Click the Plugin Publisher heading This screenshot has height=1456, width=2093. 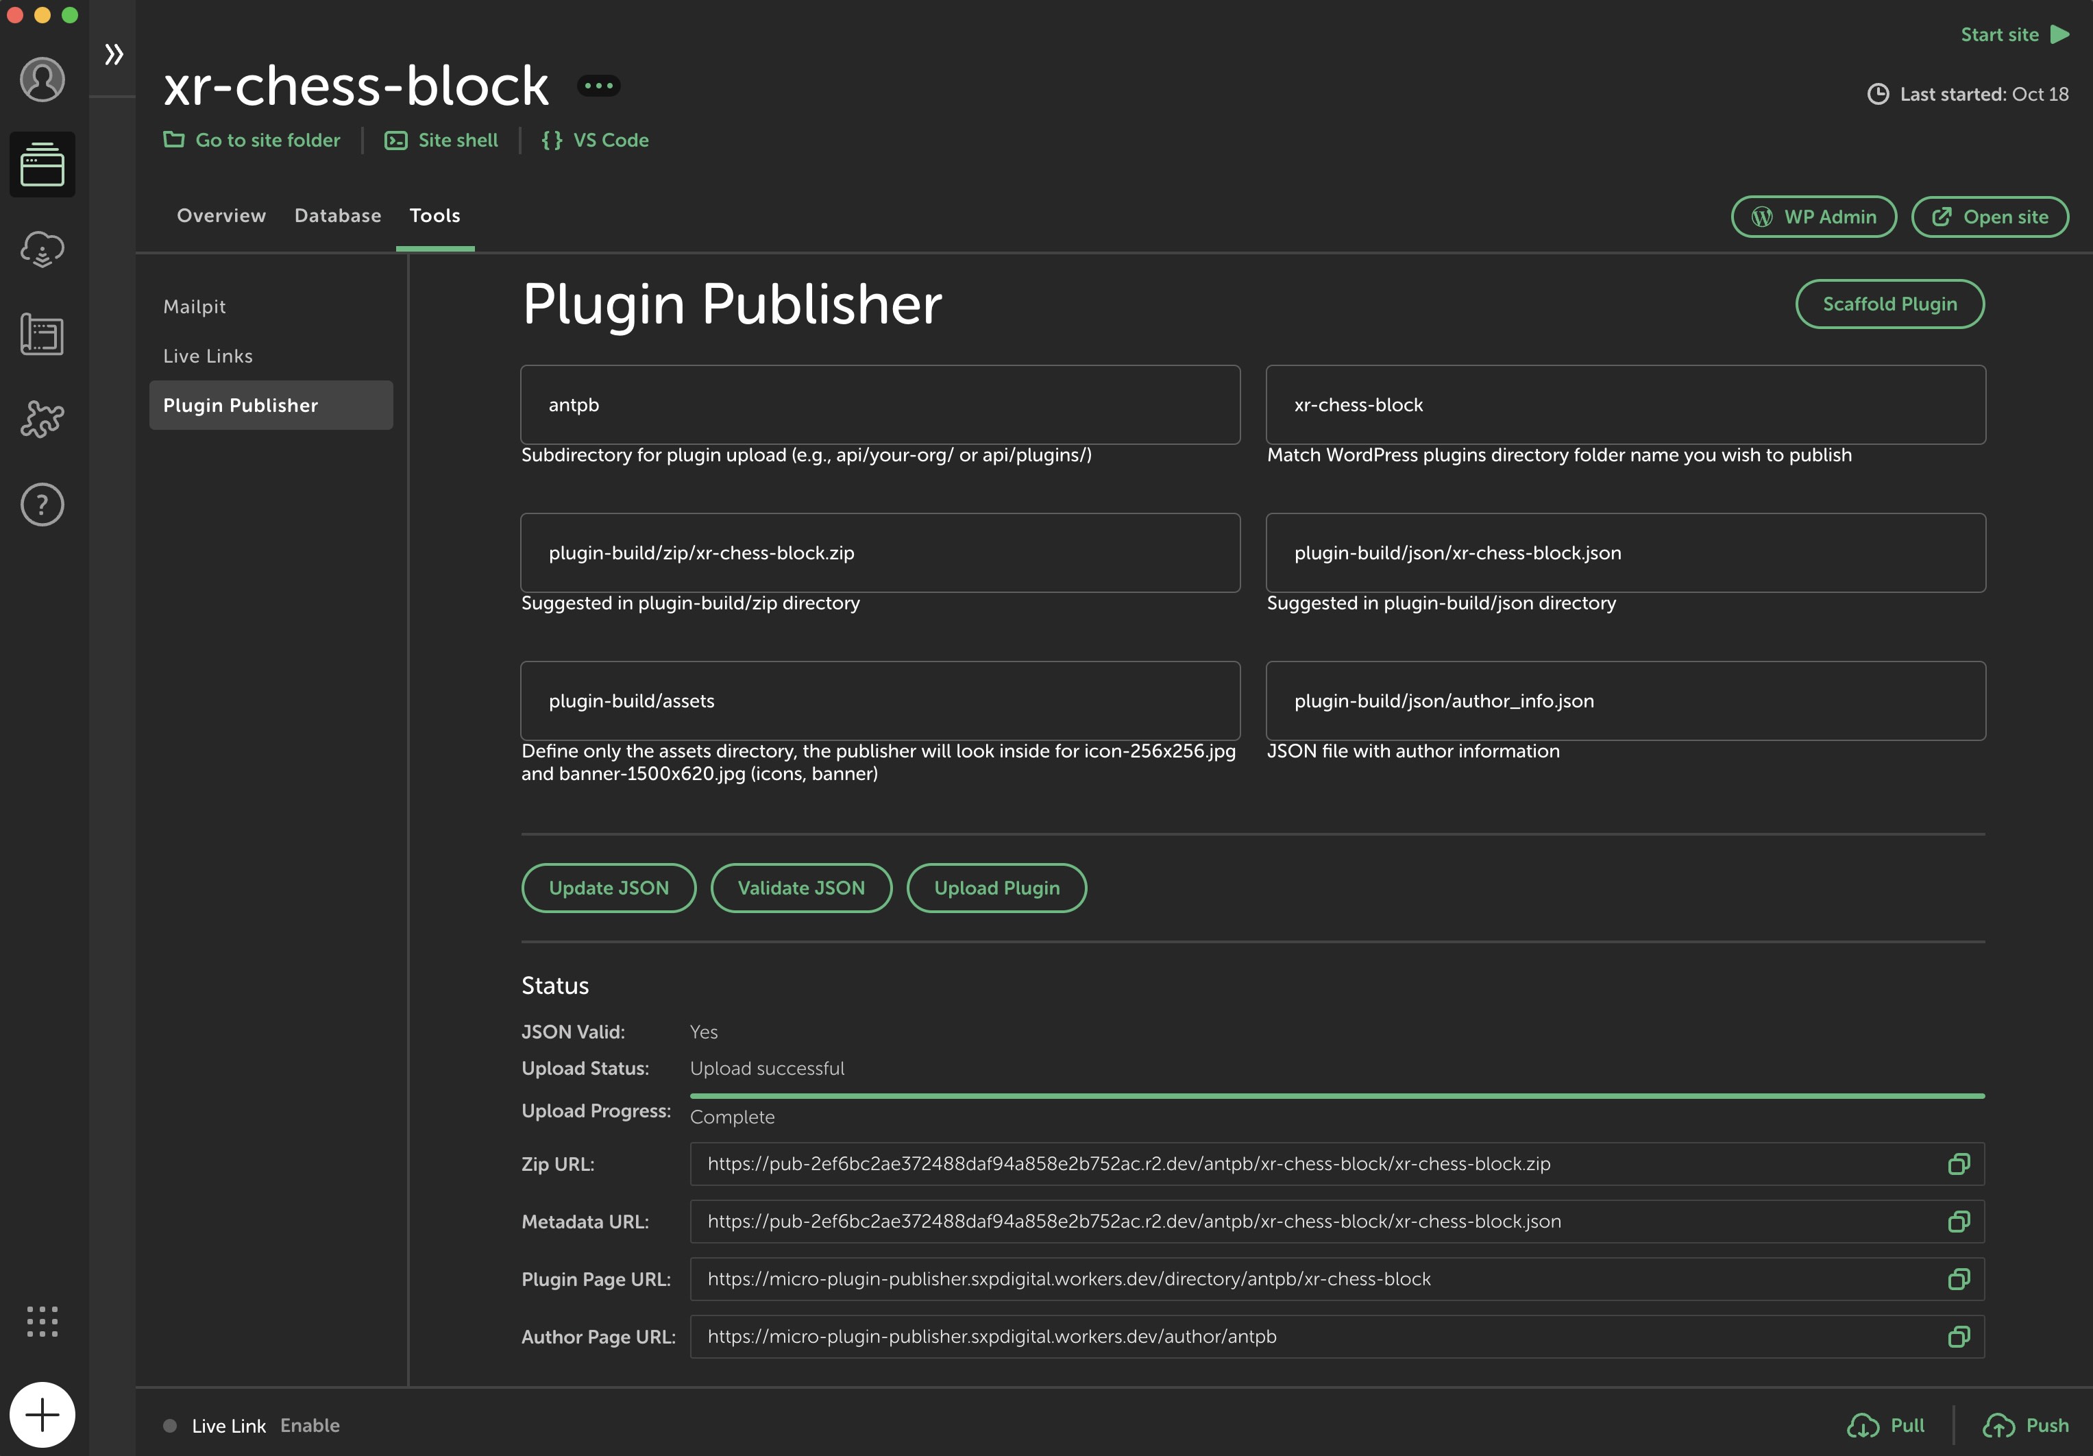point(732,304)
